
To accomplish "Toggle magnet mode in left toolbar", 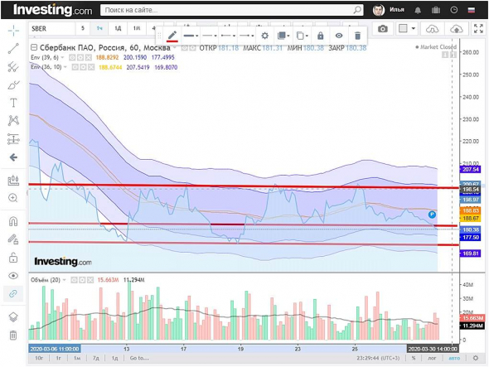I will (x=13, y=221).
